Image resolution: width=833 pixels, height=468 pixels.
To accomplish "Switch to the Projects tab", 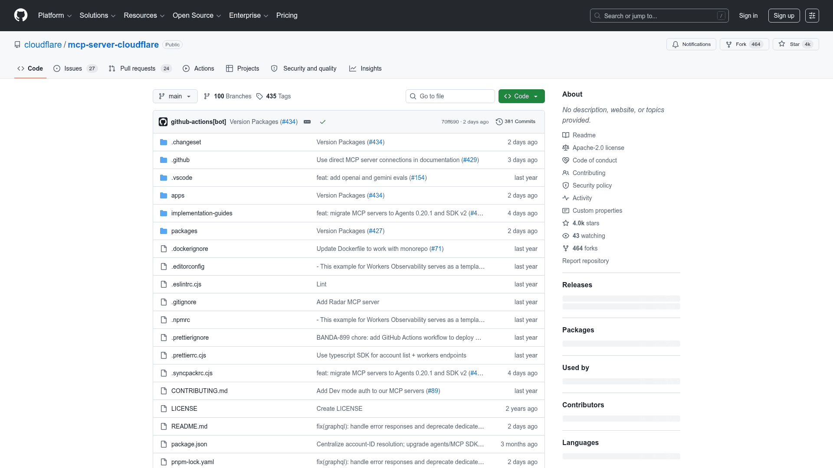I will click(x=243, y=68).
